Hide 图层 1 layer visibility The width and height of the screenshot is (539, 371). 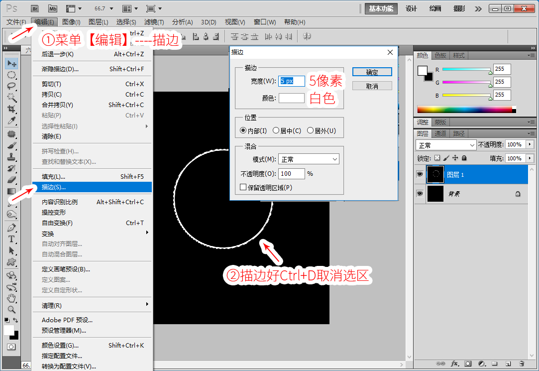(420, 174)
